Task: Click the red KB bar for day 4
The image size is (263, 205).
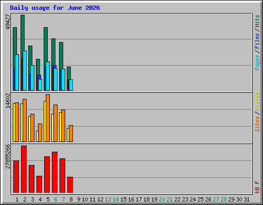Action: coord(39,184)
